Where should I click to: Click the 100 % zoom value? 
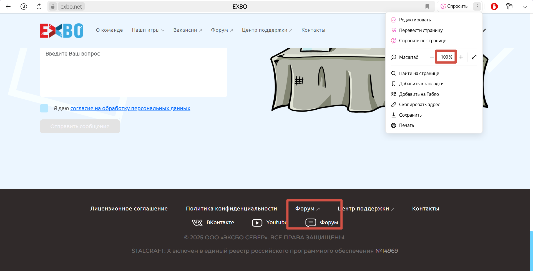(446, 57)
